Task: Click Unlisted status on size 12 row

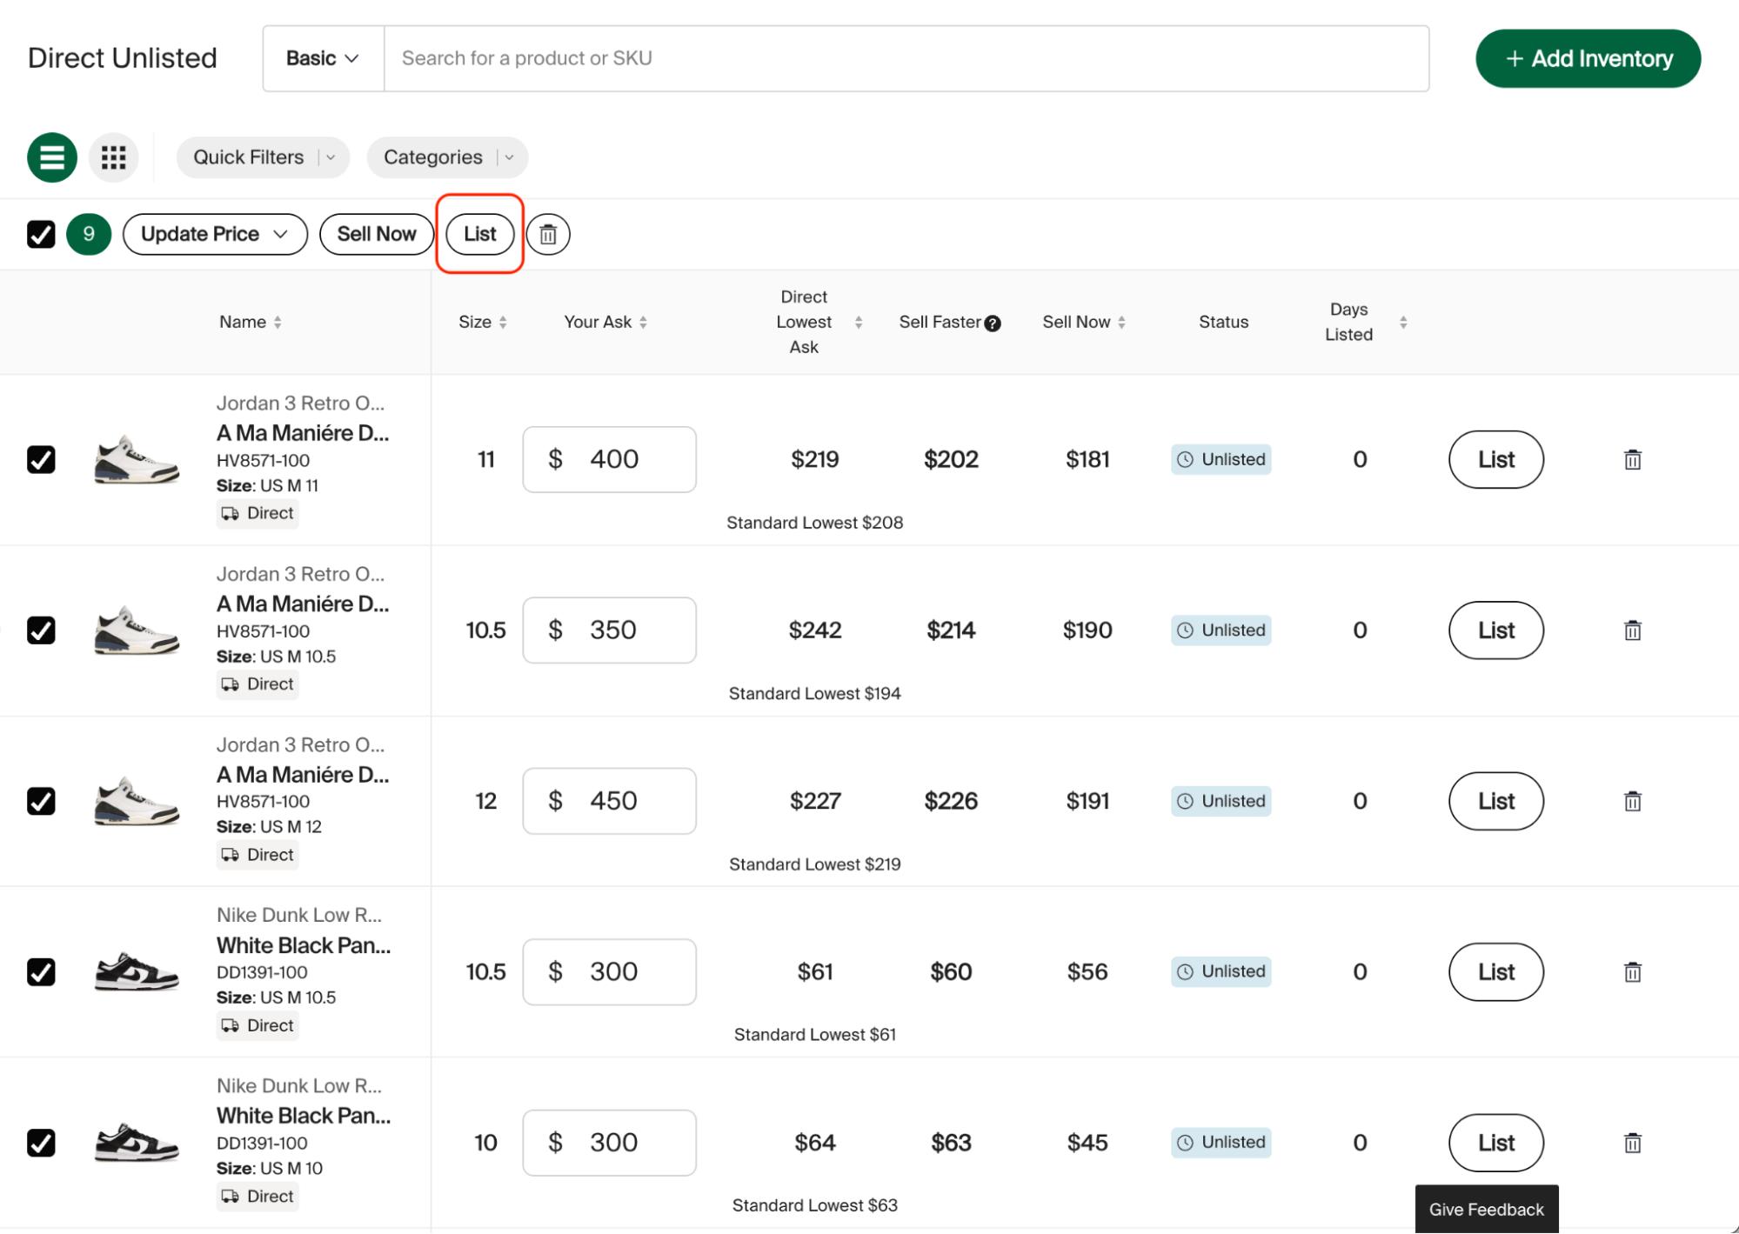Action: click(1221, 801)
